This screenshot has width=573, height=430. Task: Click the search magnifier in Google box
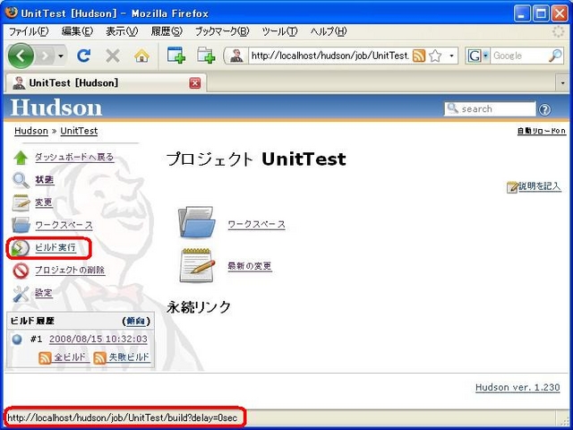(x=555, y=56)
